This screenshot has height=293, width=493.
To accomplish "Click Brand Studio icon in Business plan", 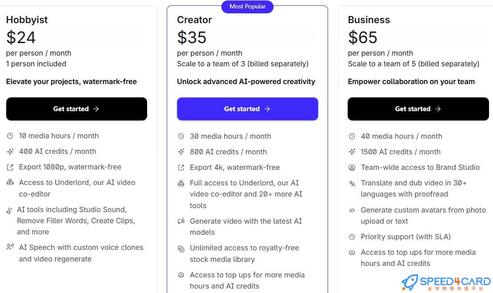I will click(352, 168).
